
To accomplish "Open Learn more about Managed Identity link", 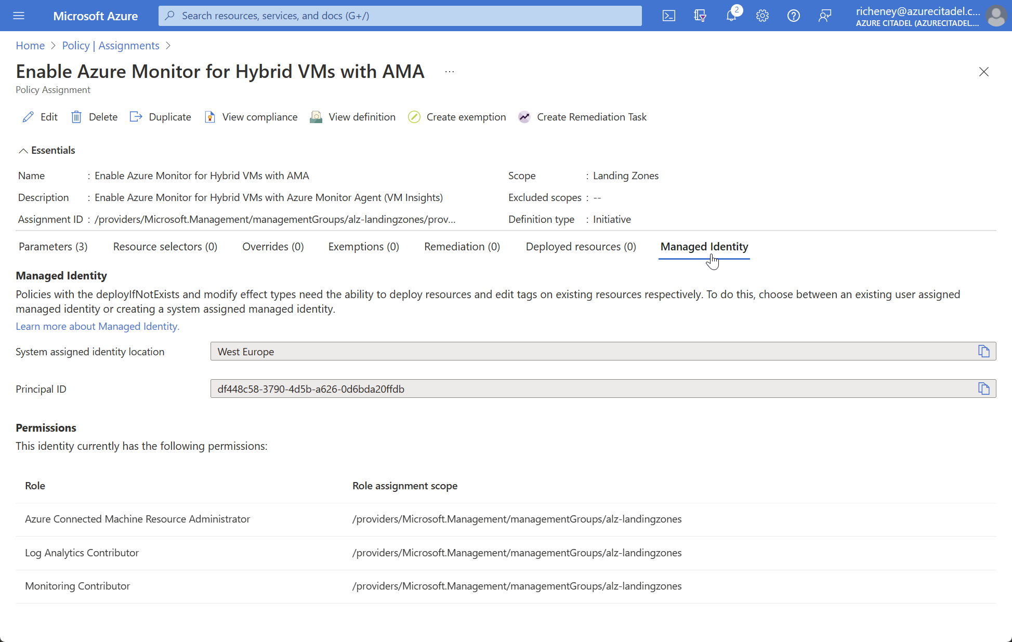I will pyautogui.click(x=98, y=326).
